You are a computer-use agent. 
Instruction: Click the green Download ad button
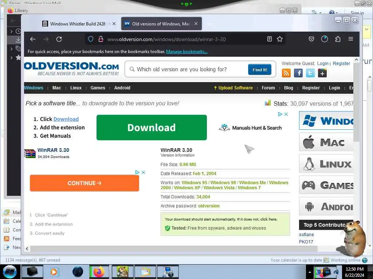point(152,128)
